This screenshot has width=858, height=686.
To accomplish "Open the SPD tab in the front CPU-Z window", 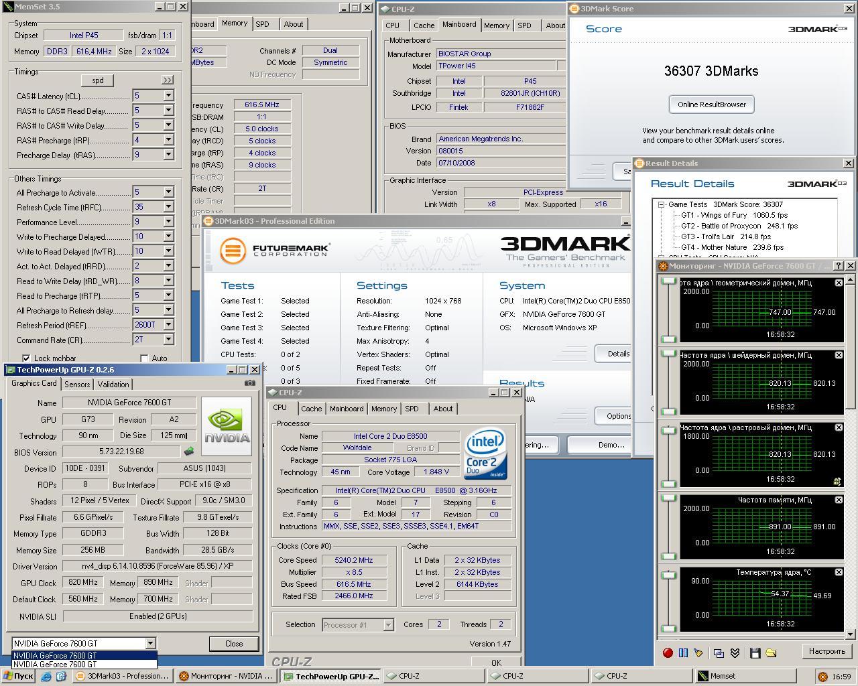I will [x=412, y=409].
